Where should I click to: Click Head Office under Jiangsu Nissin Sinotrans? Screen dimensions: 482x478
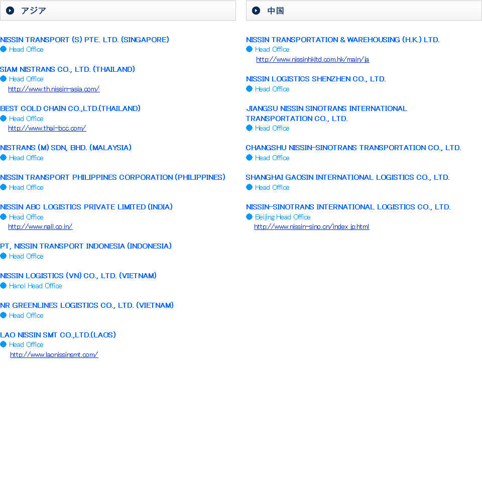pyautogui.click(x=272, y=128)
